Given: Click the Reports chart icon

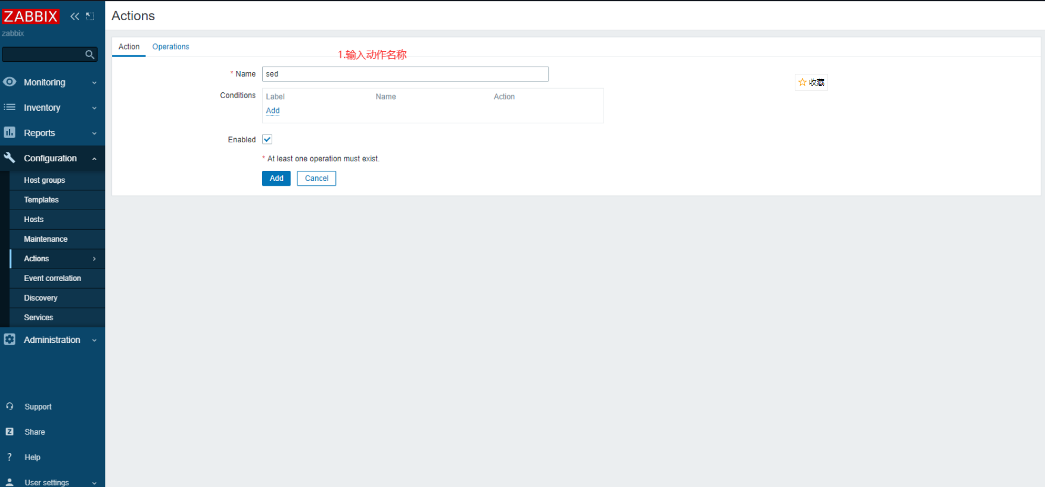Looking at the screenshot, I should pos(10,133).
